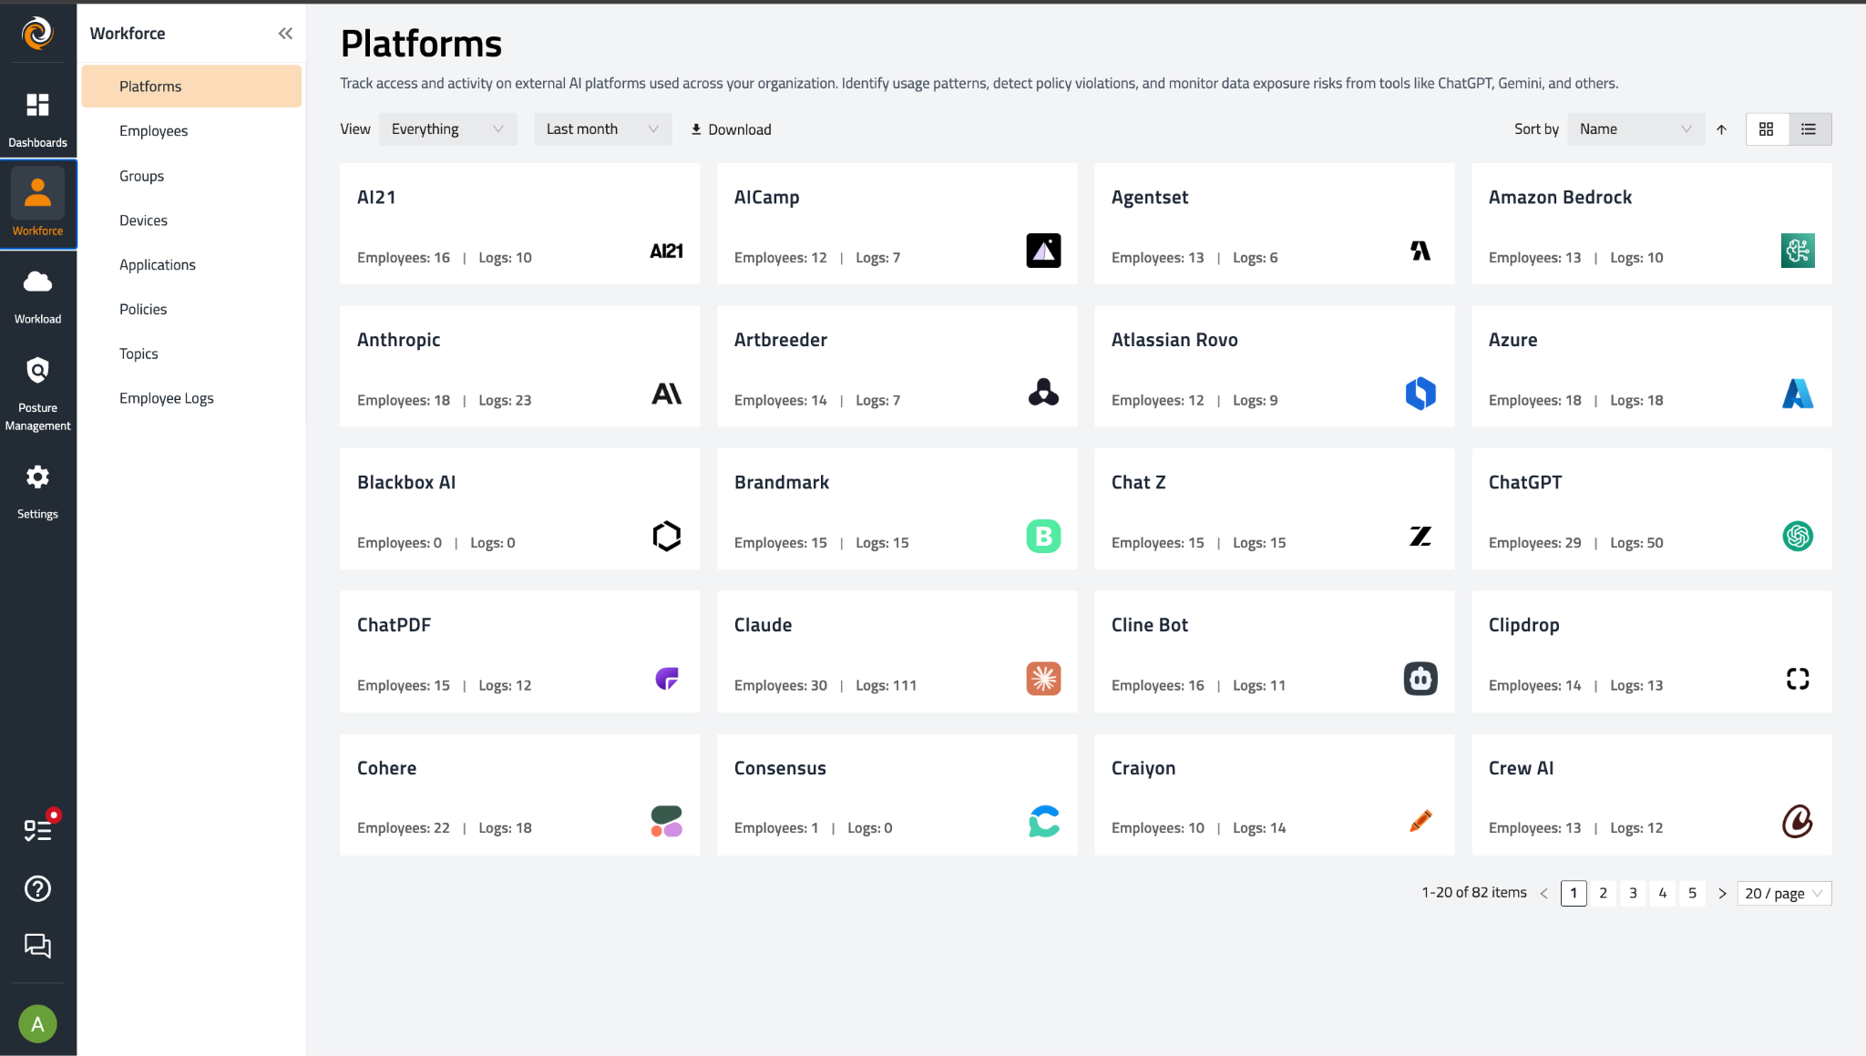Click the AI21 logo icon

[x=666, y=251]
